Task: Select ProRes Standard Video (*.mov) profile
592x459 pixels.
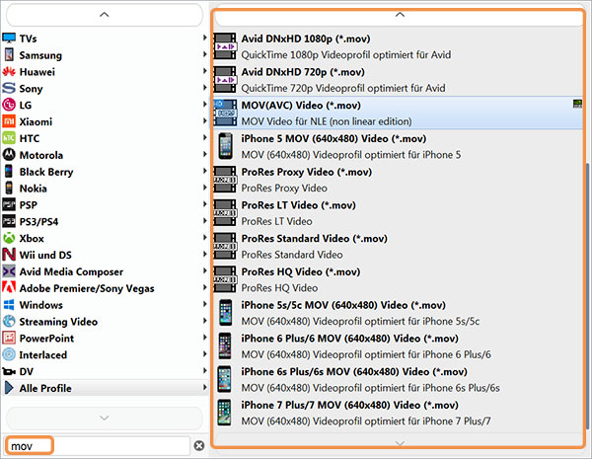Action: pyautogui.click(x=399, y=246)
